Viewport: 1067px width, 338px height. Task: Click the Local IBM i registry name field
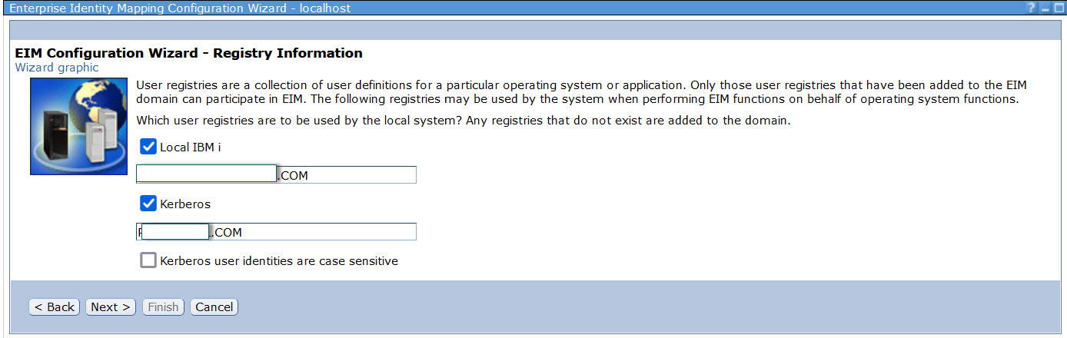pos(346,175)
